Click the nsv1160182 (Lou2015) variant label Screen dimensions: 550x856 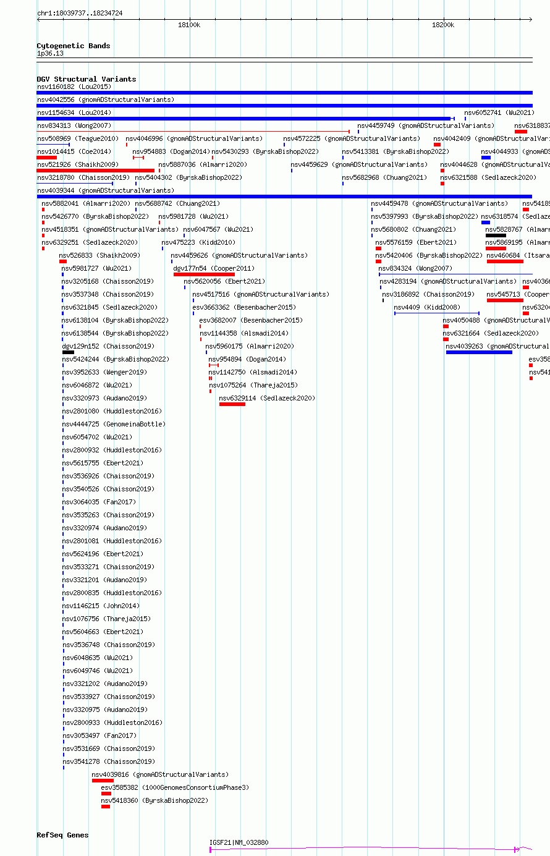pyautogui.click(x=74, y=87)
